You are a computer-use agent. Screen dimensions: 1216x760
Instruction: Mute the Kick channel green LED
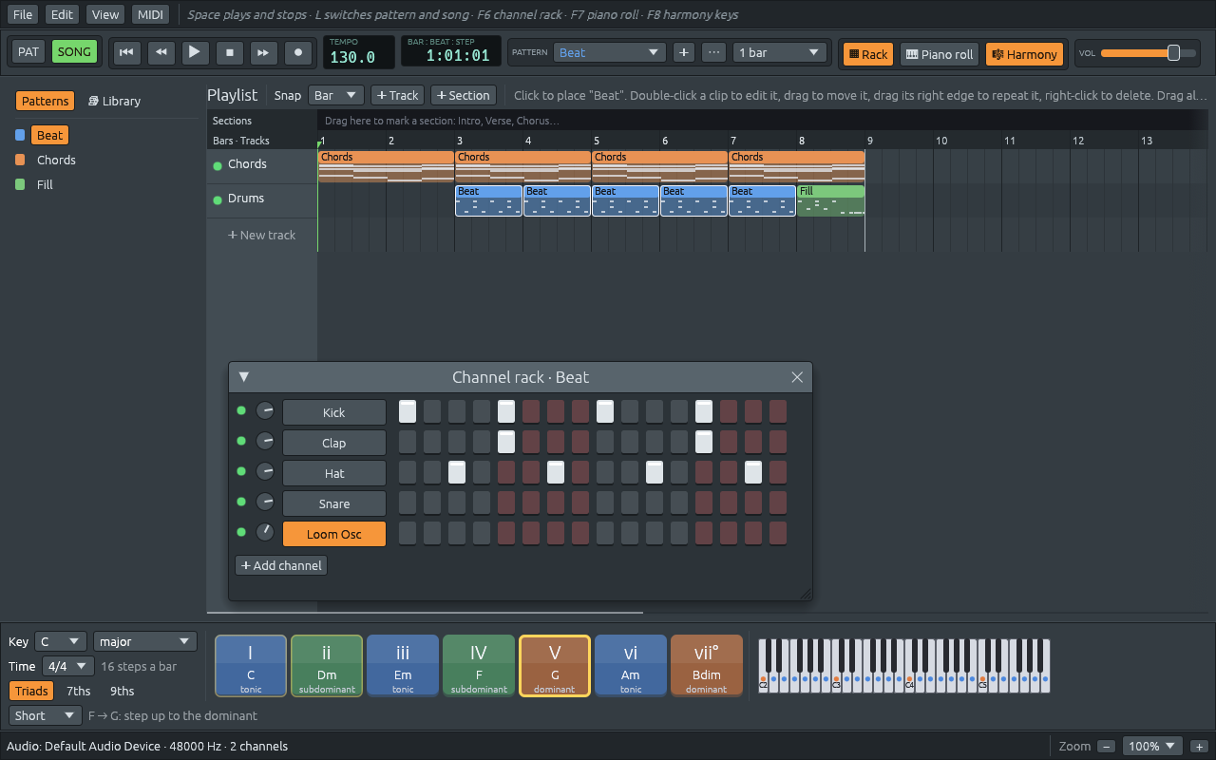(x=241, y=411)
